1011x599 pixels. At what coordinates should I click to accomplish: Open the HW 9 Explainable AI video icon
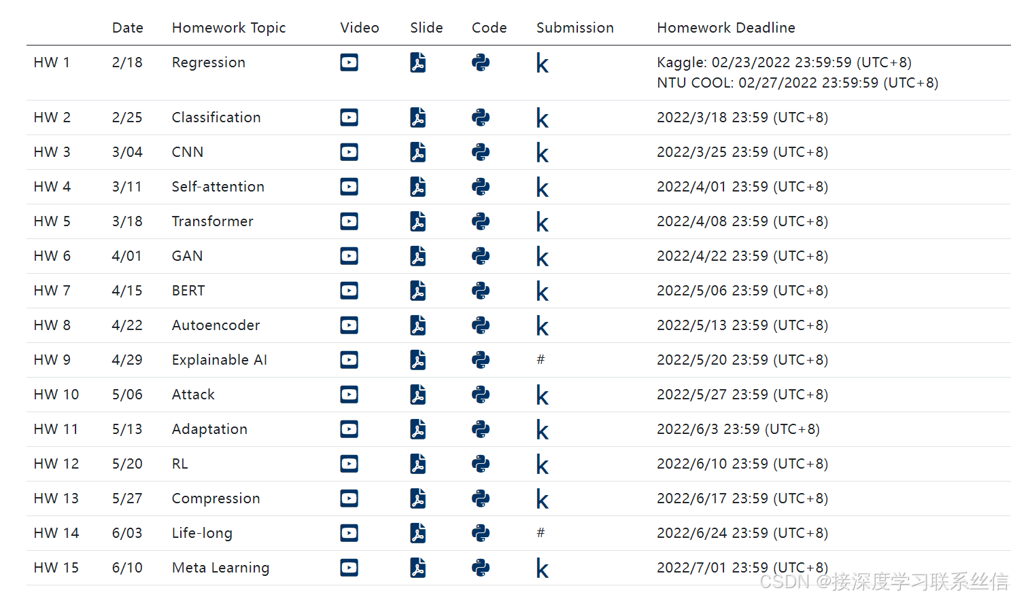click(349, 360)
